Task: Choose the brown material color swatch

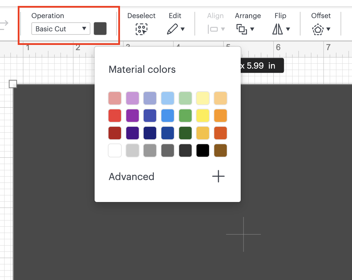Action: [221, 150]
